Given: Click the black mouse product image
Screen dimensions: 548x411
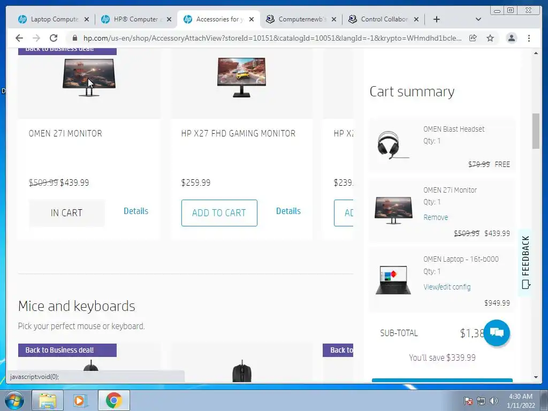Looking at the screenshot, I should pos(242,371).
